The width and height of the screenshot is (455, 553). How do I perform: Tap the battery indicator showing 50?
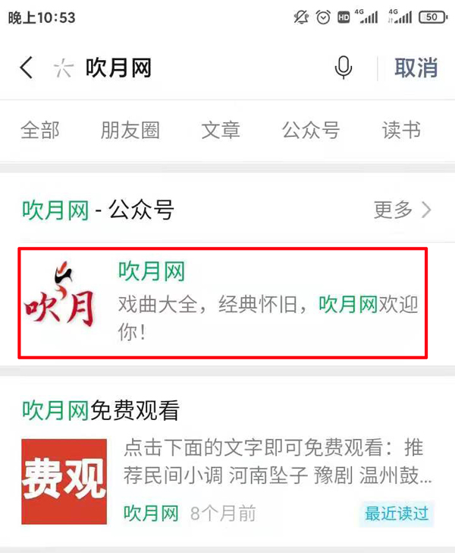[x=433, y=17]
